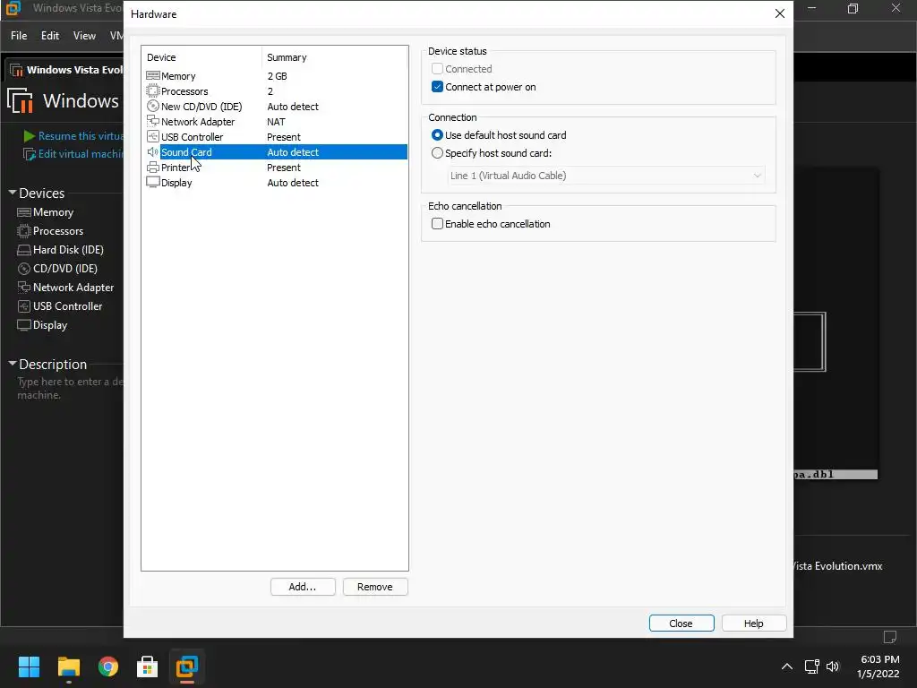Screen dimensions: 917x688
Task: Click Processors icon in background Devices panel
Action: point(24,230)
